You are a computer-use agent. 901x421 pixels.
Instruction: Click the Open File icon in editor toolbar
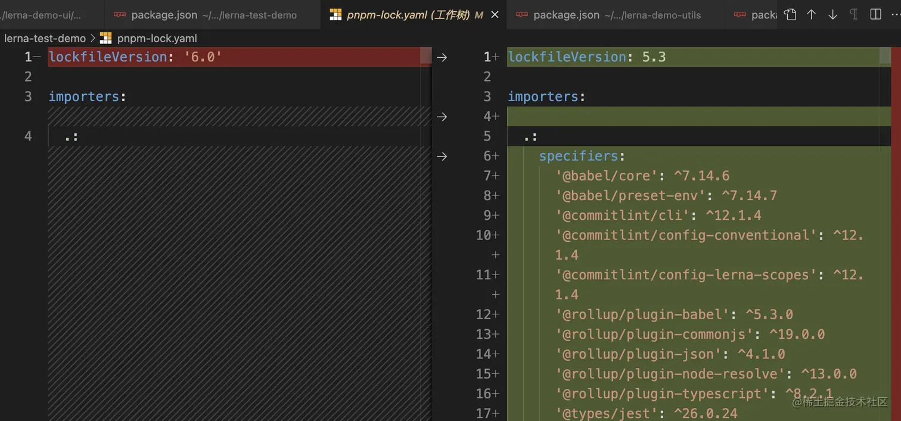(790, 15)
